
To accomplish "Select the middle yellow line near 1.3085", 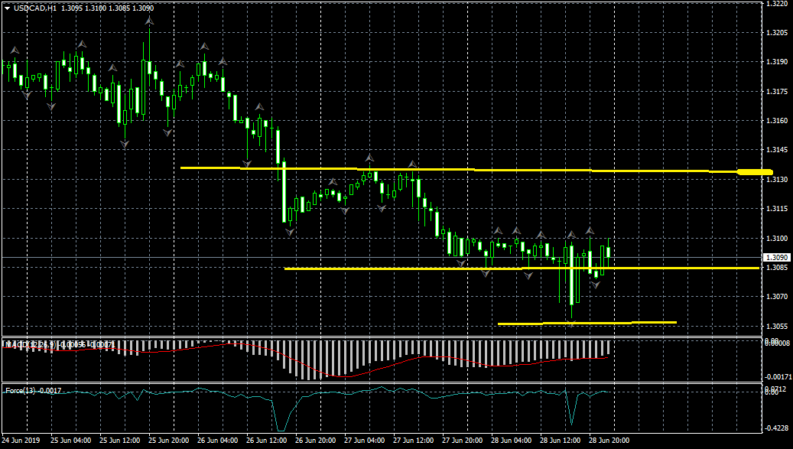I will click(520, 268).
